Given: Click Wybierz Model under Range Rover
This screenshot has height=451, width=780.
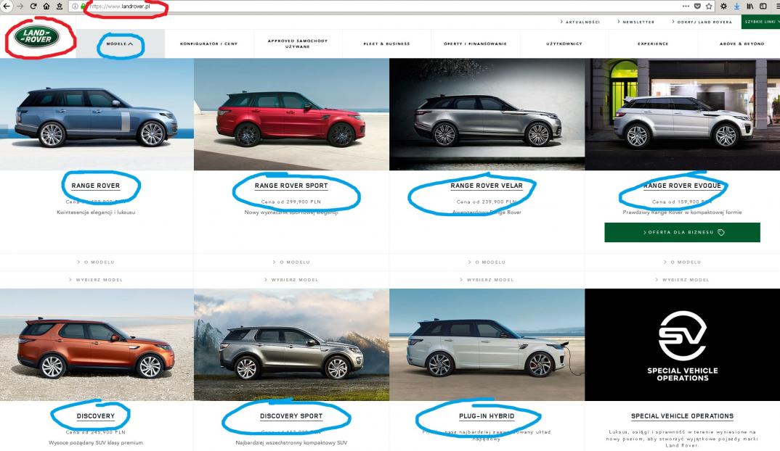Looking at the screenshot, I should (x=96, y=280).
